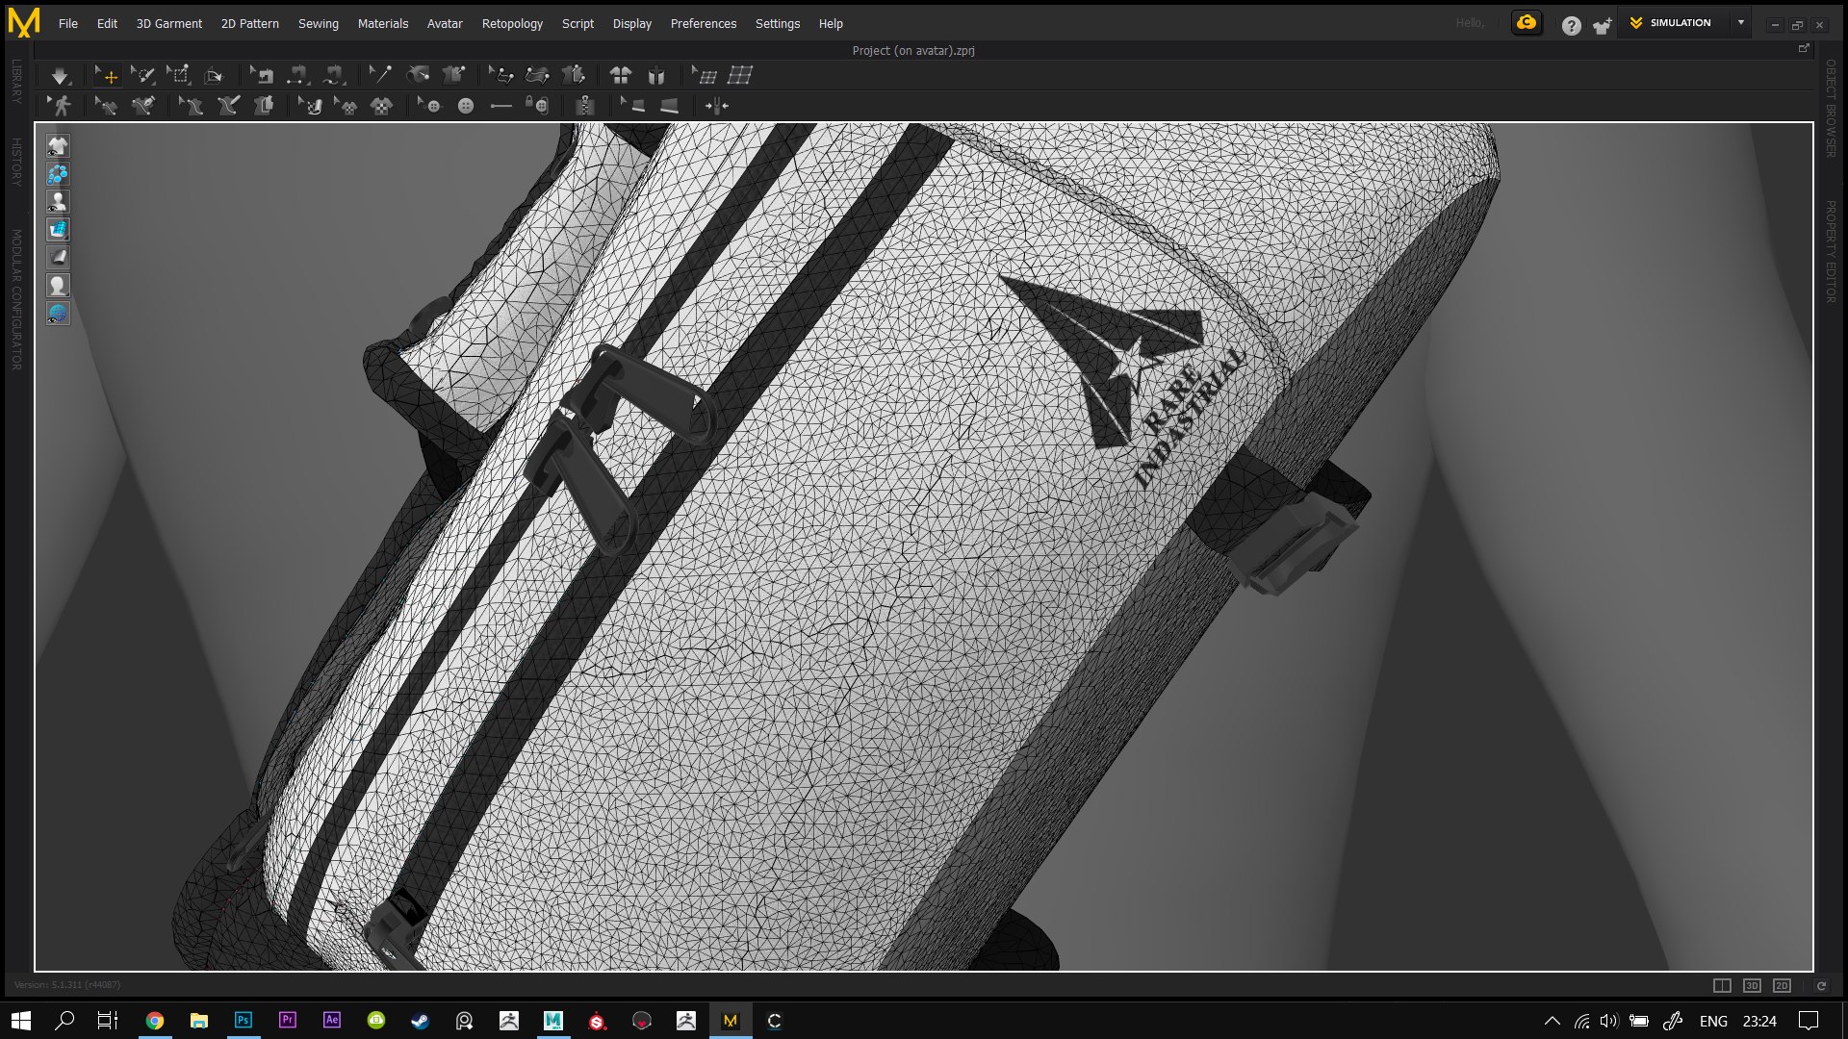
Task: Toggle the blue pin points display
Action: (58, 174)
